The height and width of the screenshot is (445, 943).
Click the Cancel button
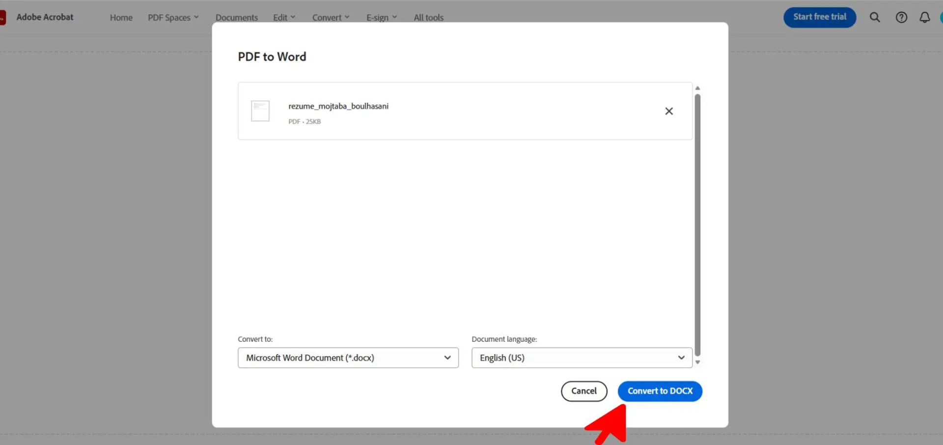[584, 391]
